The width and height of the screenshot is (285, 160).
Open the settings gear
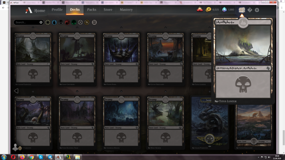257,10
